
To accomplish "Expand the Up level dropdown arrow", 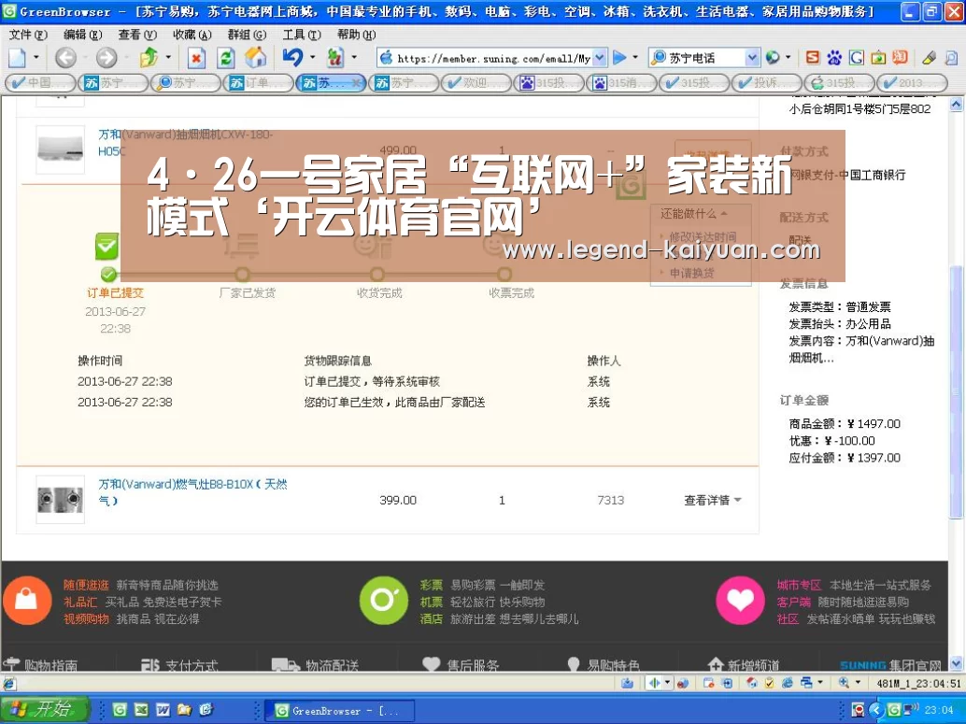I will [x=168, y=58].
